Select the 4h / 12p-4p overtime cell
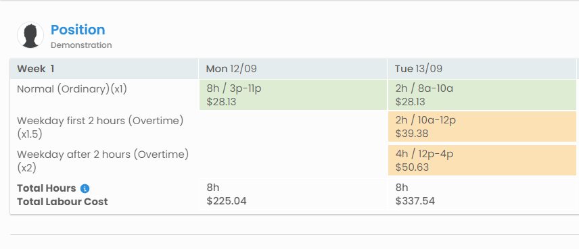This screenshot has width=579, height=249. point(482,160)
